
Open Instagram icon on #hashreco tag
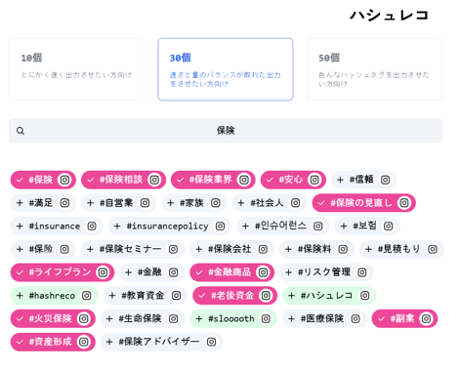tap(87, 296)
